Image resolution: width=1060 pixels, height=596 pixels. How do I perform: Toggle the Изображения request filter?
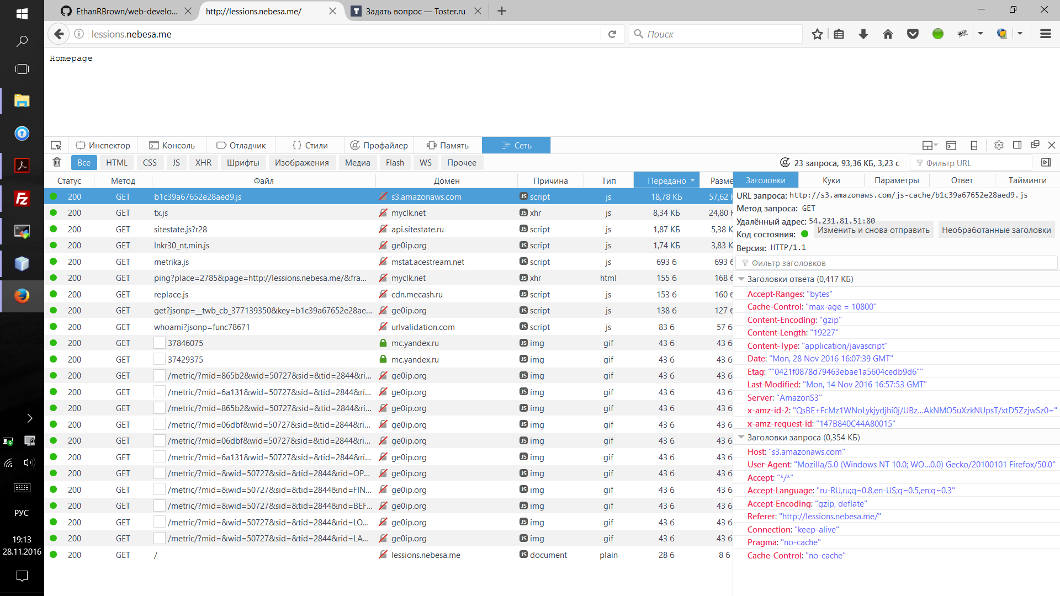302,162
